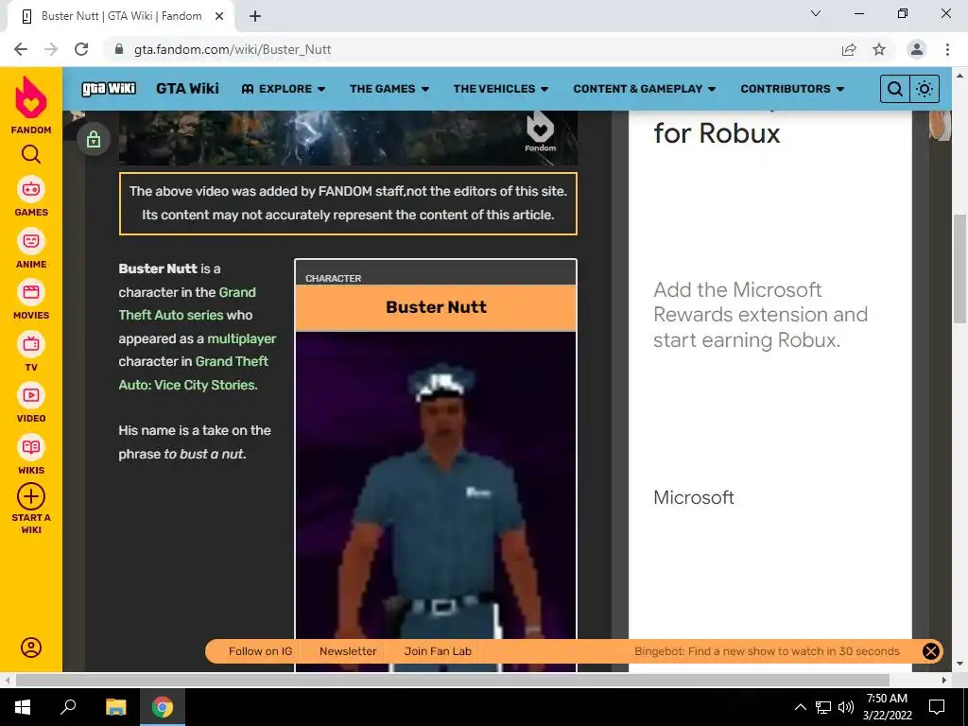
Task: Open the Fandom home flame logo
Action: pyautogui.click(x=31, y=97)
